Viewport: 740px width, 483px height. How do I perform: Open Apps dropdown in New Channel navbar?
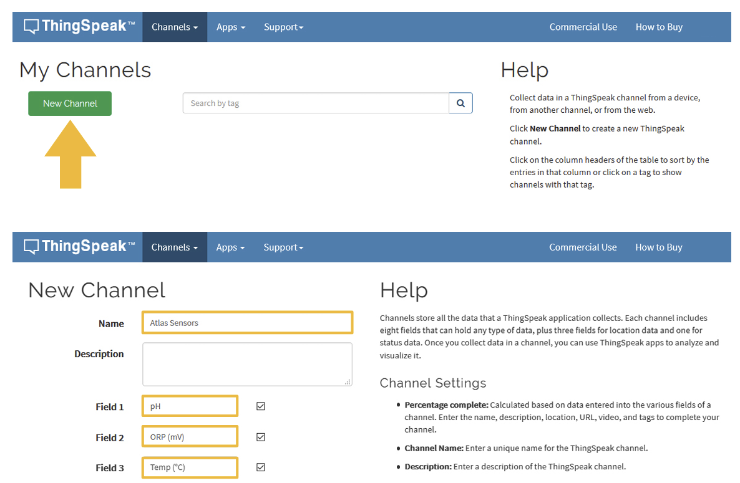point(231,247)
